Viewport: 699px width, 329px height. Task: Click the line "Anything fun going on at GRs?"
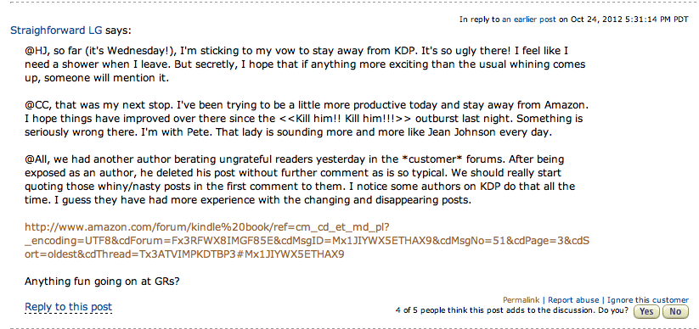click(x=102, y=282)
